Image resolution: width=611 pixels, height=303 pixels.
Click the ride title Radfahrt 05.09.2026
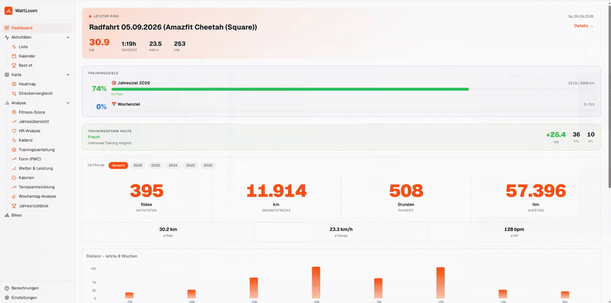click(x=173, y=27)
